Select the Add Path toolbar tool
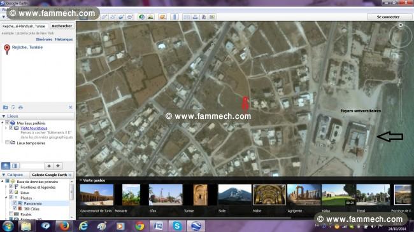The width and height of the screenshot is (414, 232). pos(113,17)
